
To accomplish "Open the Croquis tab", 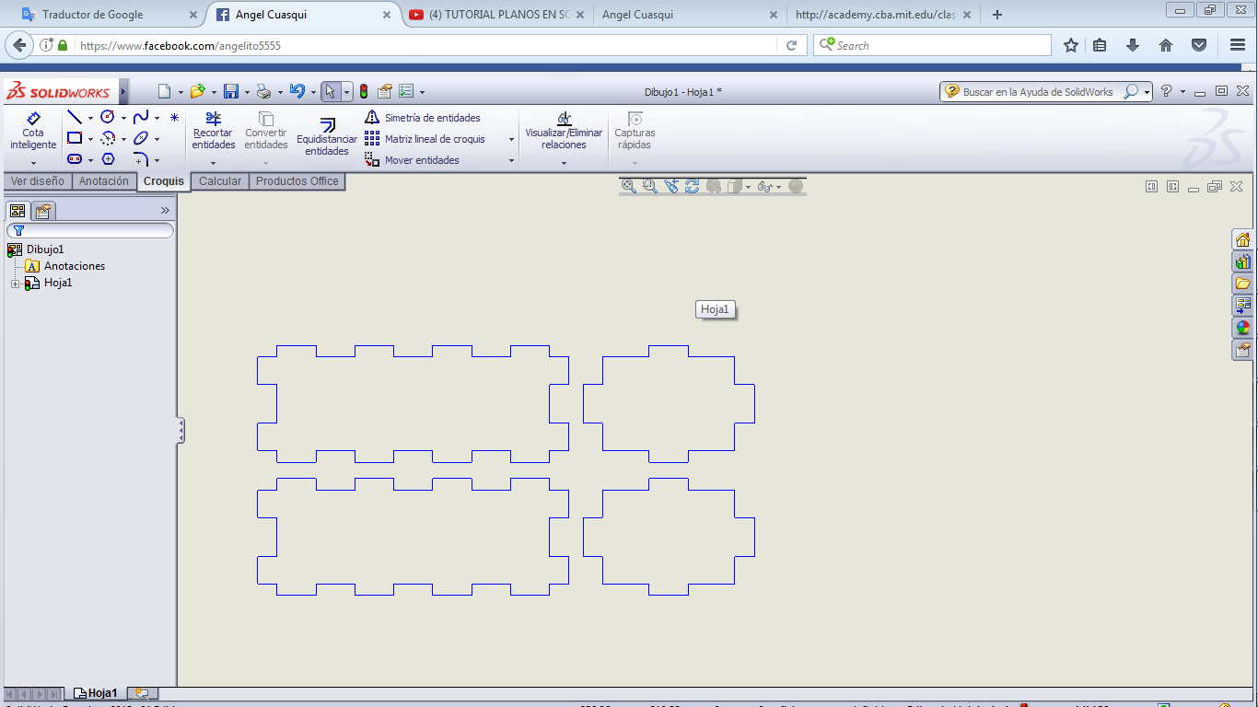I will pos(164,181).
